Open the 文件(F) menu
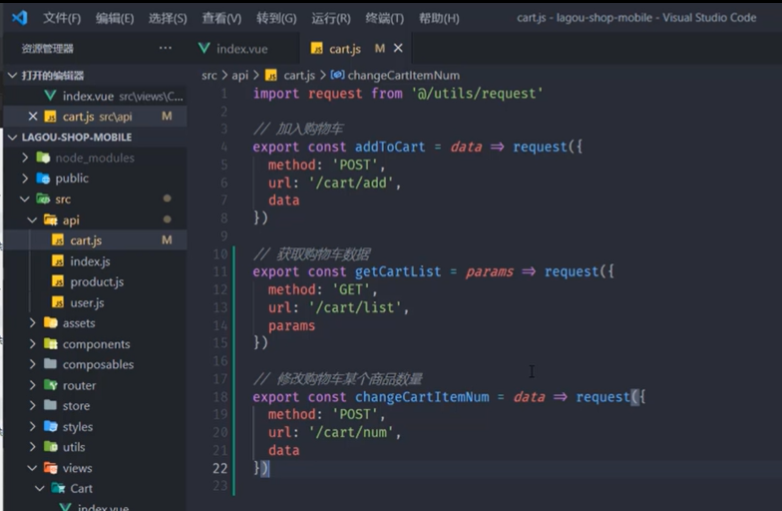The height and width of the screenshot is (511, 782). 62,18
